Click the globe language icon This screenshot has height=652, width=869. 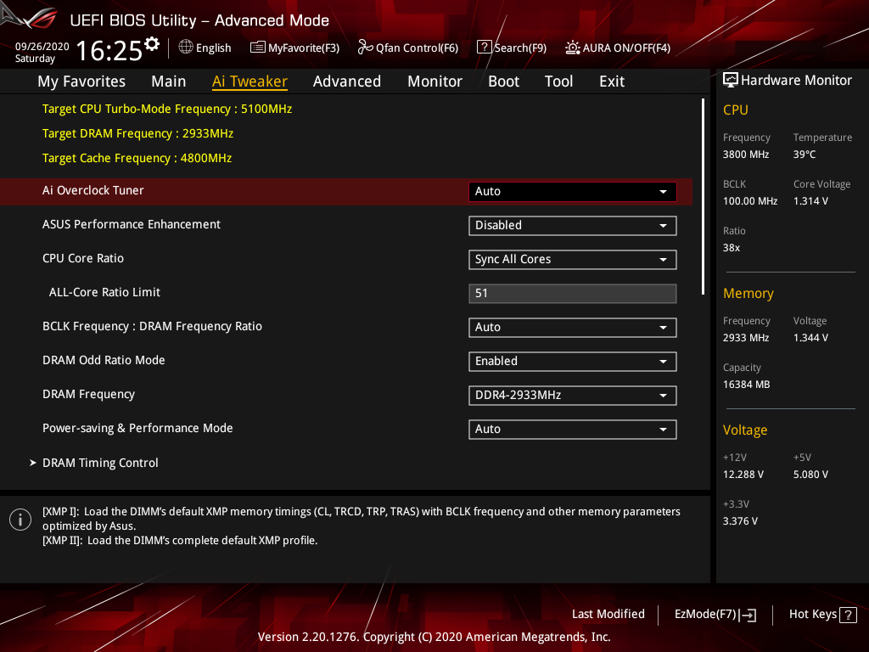[186, 48]
